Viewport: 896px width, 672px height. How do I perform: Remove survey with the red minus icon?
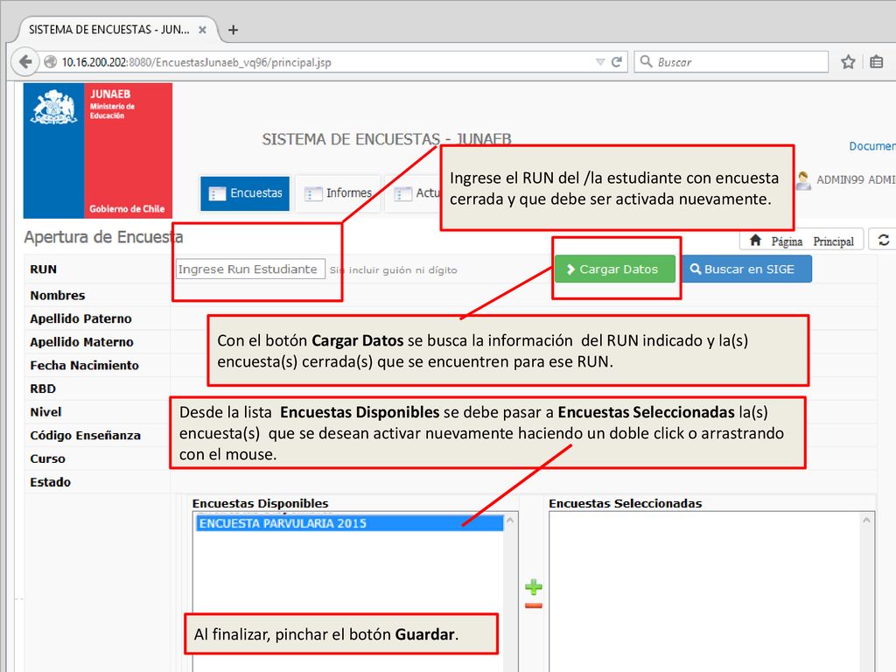click(x=534, y=605)
